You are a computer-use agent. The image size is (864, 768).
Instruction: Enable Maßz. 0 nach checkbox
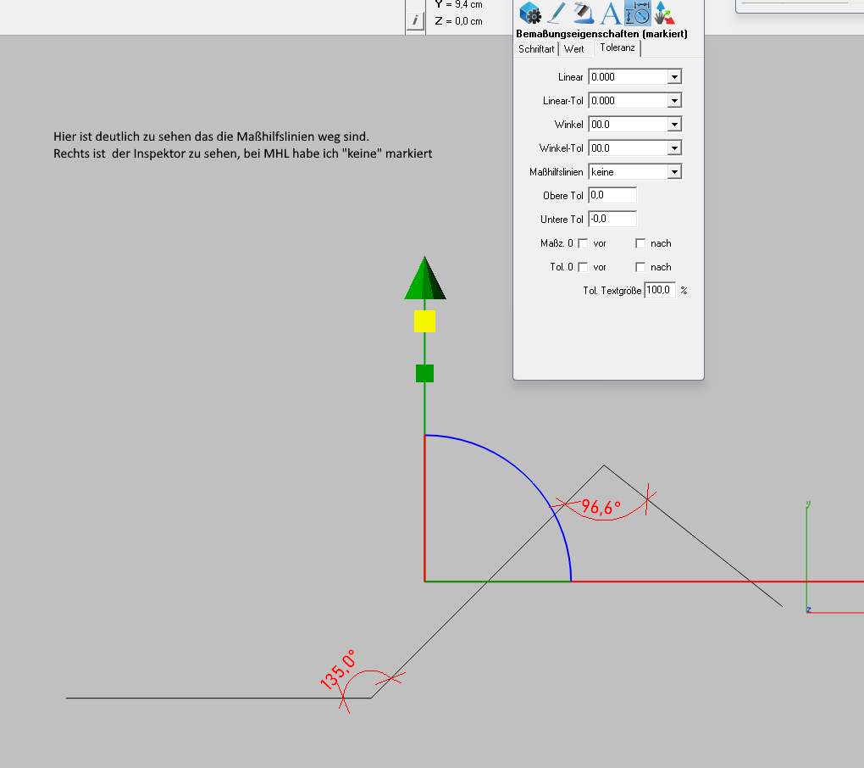640,243
